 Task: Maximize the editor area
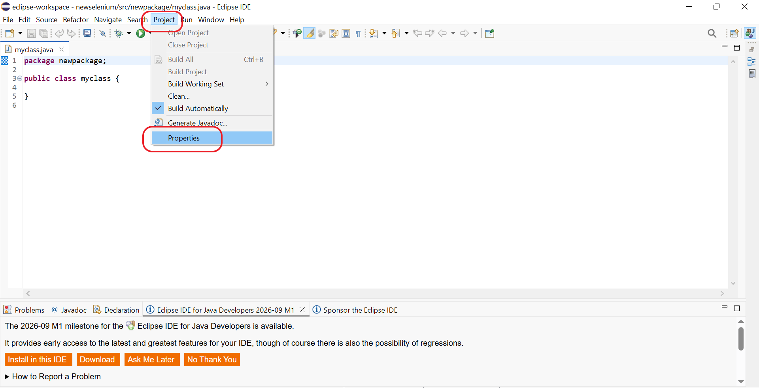(x=737, y=48)
